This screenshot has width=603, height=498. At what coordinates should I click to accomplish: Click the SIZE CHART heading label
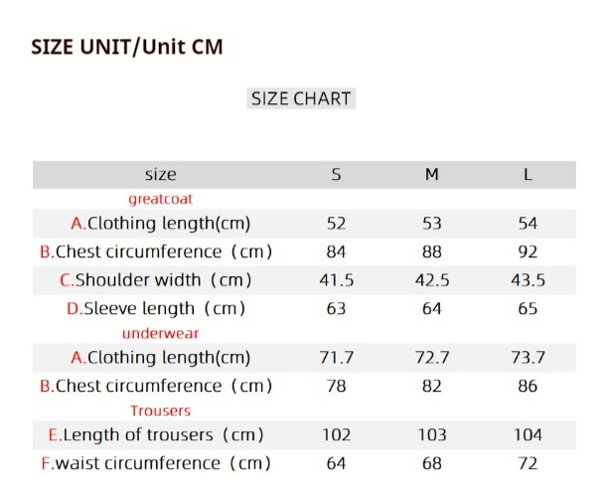[x=301, y=98]
